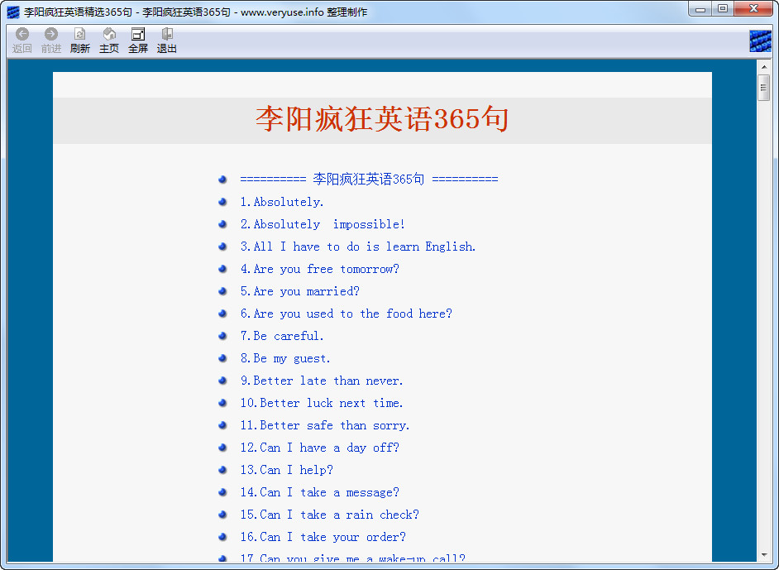The image size is (779, 570).
Task: Click the scrollbar down arrow
Action: (763, 555)
